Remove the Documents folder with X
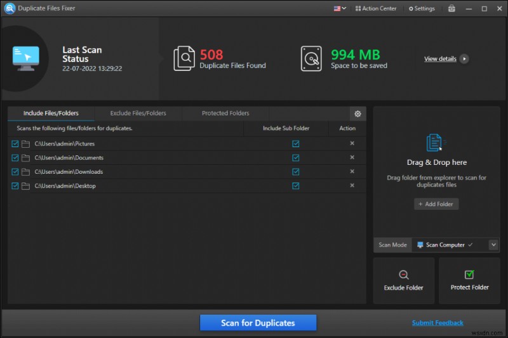The height and width of the screenshot is (338, 508). [x=352, y=157]
